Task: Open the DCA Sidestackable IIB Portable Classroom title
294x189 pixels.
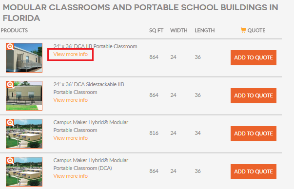Action: coord(89,89)
